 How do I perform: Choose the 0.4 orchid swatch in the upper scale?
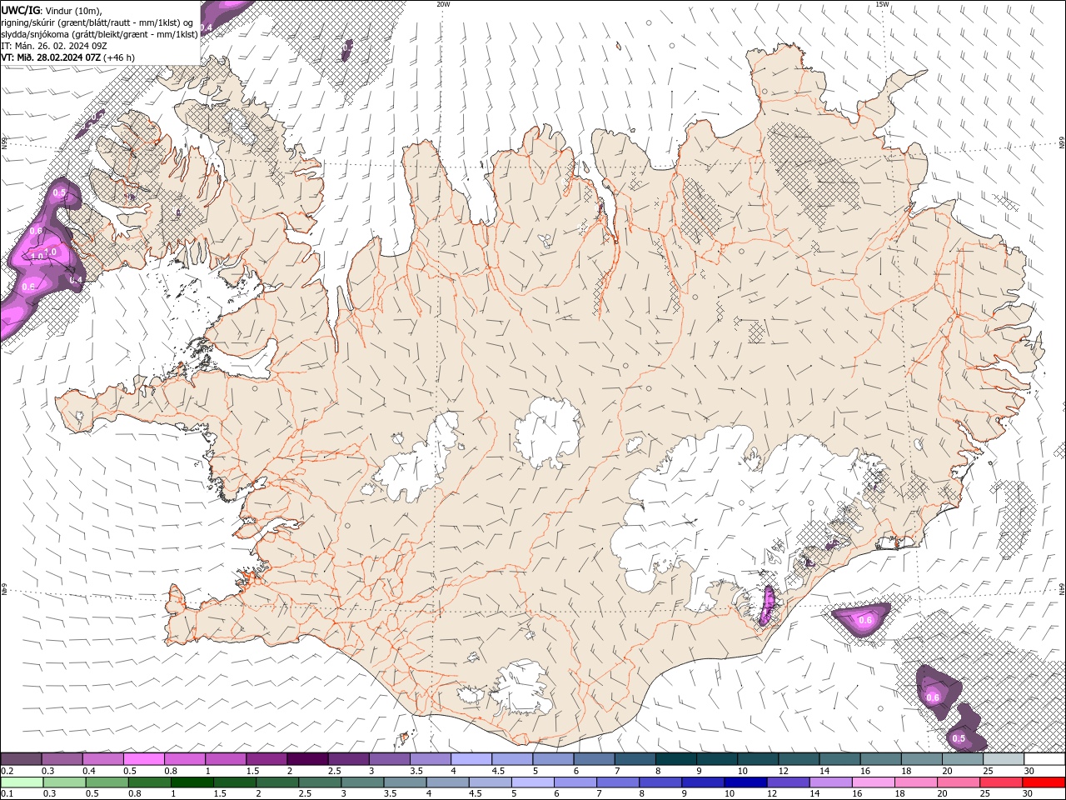[102, 759]
